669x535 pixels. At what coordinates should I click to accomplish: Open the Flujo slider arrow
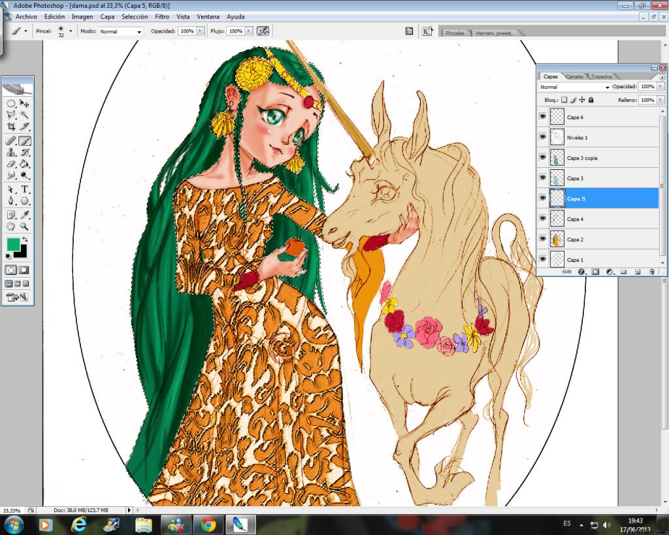249,31
